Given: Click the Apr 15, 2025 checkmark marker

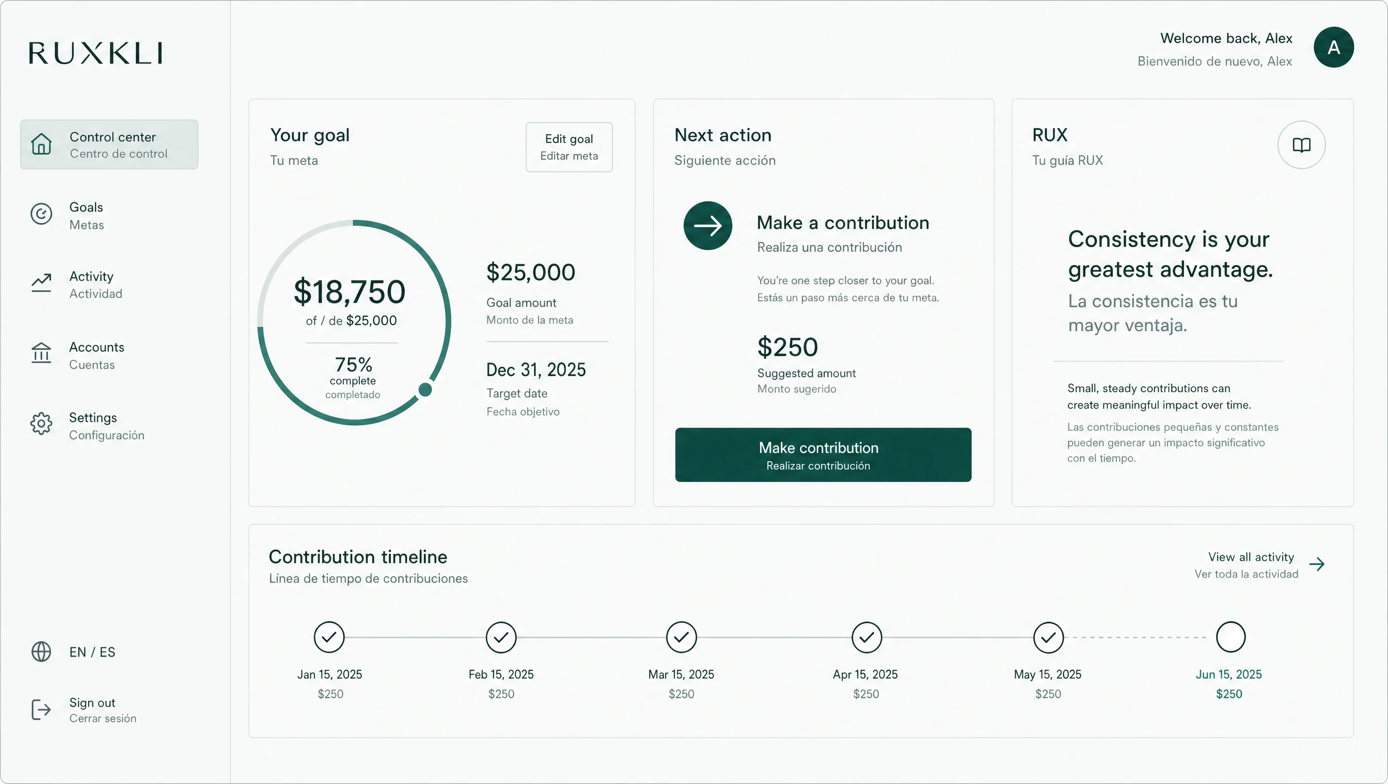Looking at the screenshot, I should coord(867,638).
